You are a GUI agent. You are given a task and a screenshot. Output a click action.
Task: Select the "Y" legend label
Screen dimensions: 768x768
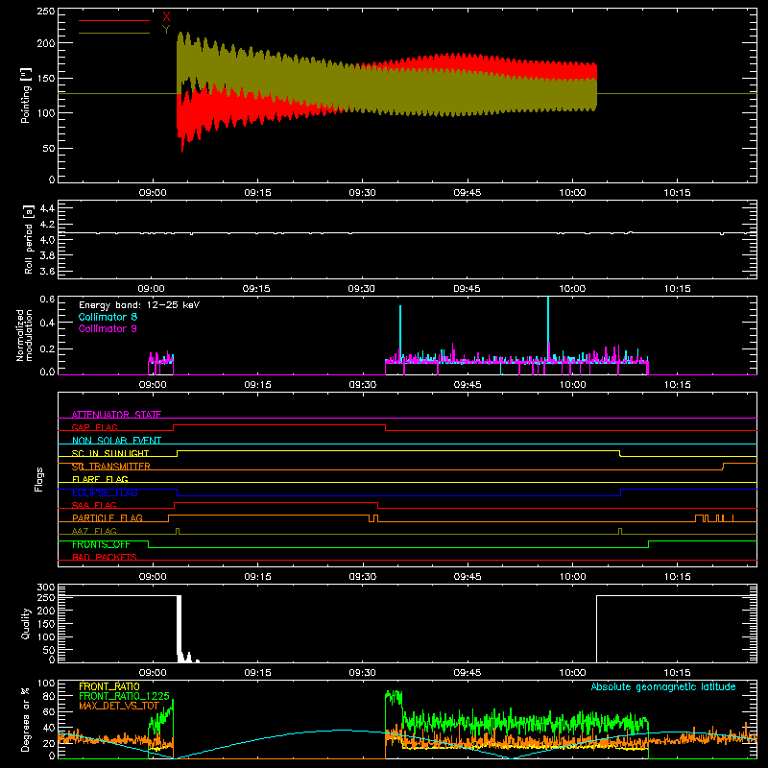(166, 30)
